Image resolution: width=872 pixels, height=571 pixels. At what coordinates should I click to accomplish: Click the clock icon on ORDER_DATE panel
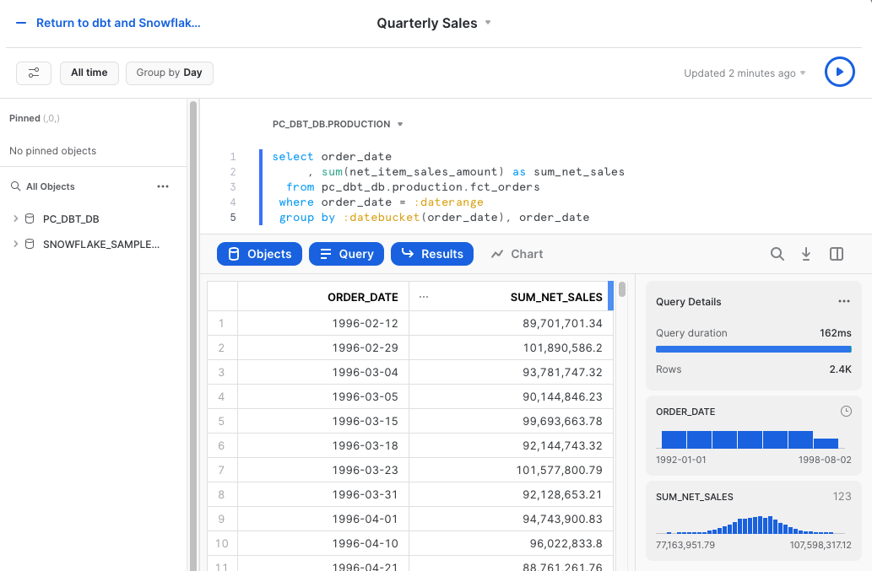[x=846, y=411]
